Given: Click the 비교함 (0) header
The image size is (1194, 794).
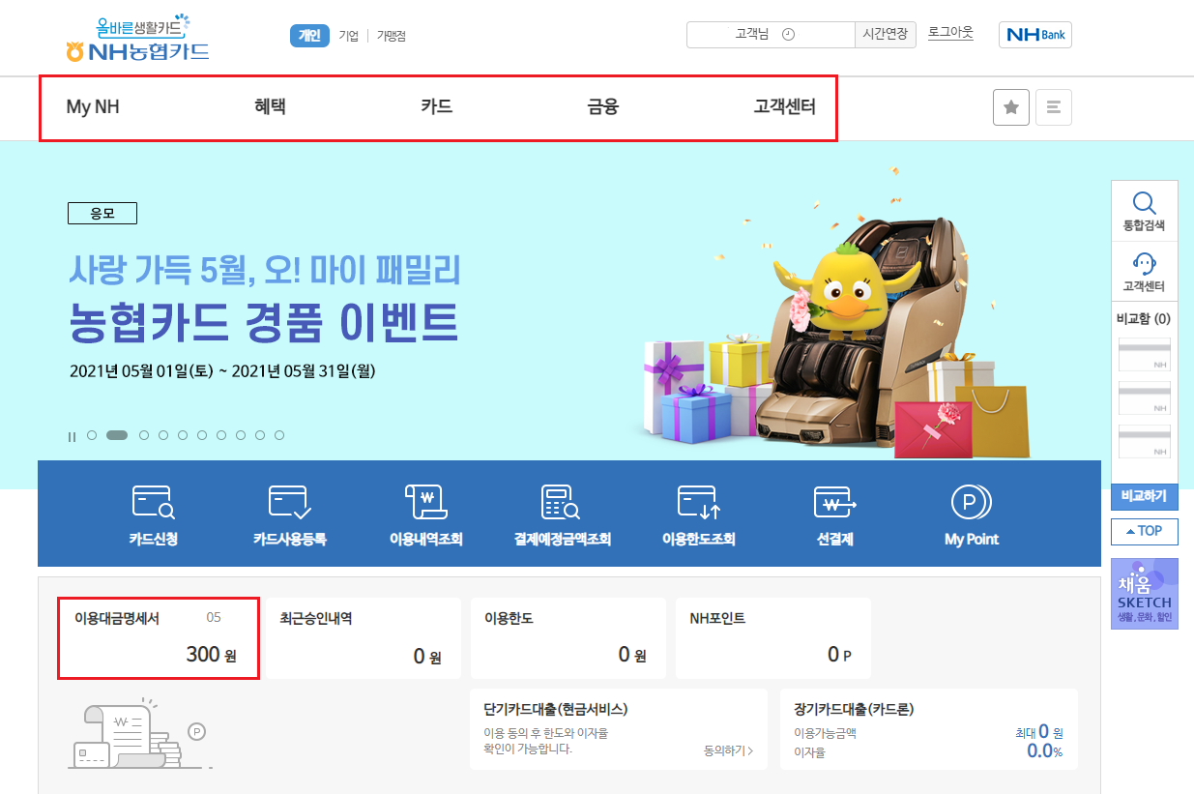Looking at the screenshot, I should [x=1145, y=318].
